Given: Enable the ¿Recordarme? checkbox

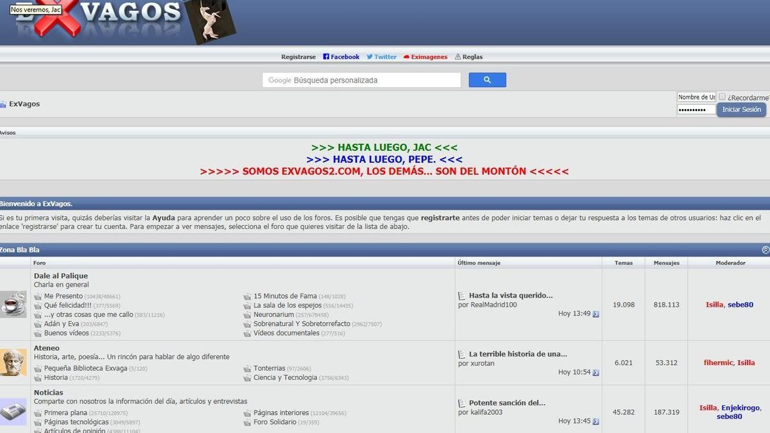Looking at the screenshot, I should [722, 97].
